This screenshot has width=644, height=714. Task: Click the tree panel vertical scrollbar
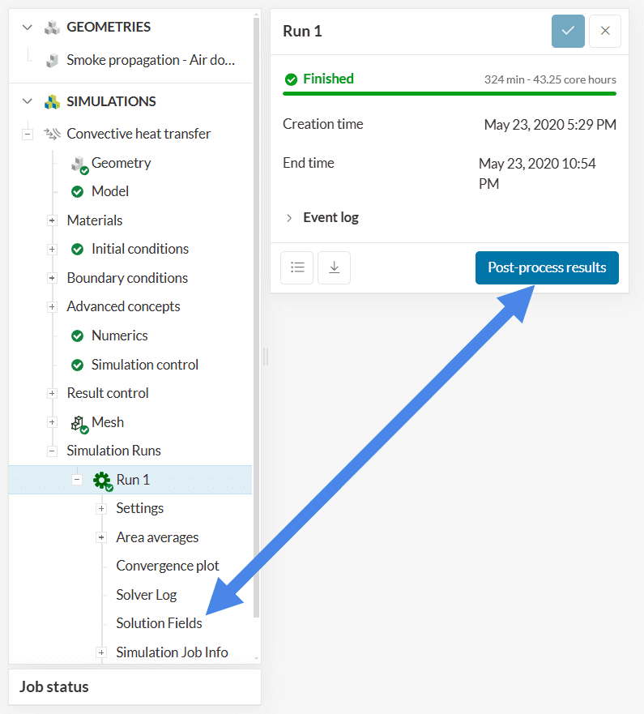pyautogui.click(x=257, y=324)
